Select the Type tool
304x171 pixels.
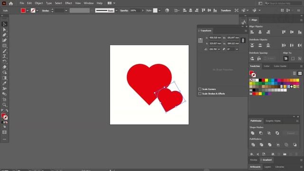(x=4, y=57)
